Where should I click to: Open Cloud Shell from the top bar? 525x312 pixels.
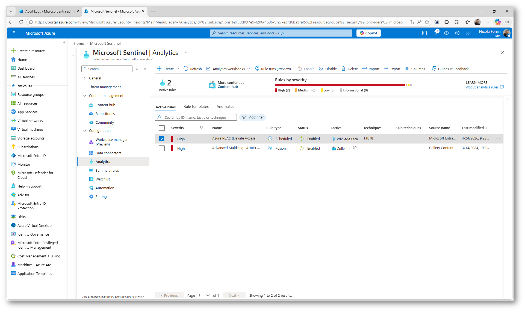424,33
